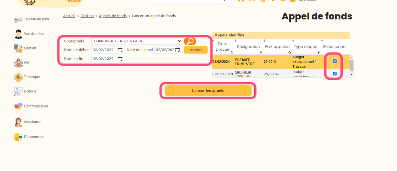Click the search icon under Part appelée header
The image size is (397, 171).
(290, 53)
